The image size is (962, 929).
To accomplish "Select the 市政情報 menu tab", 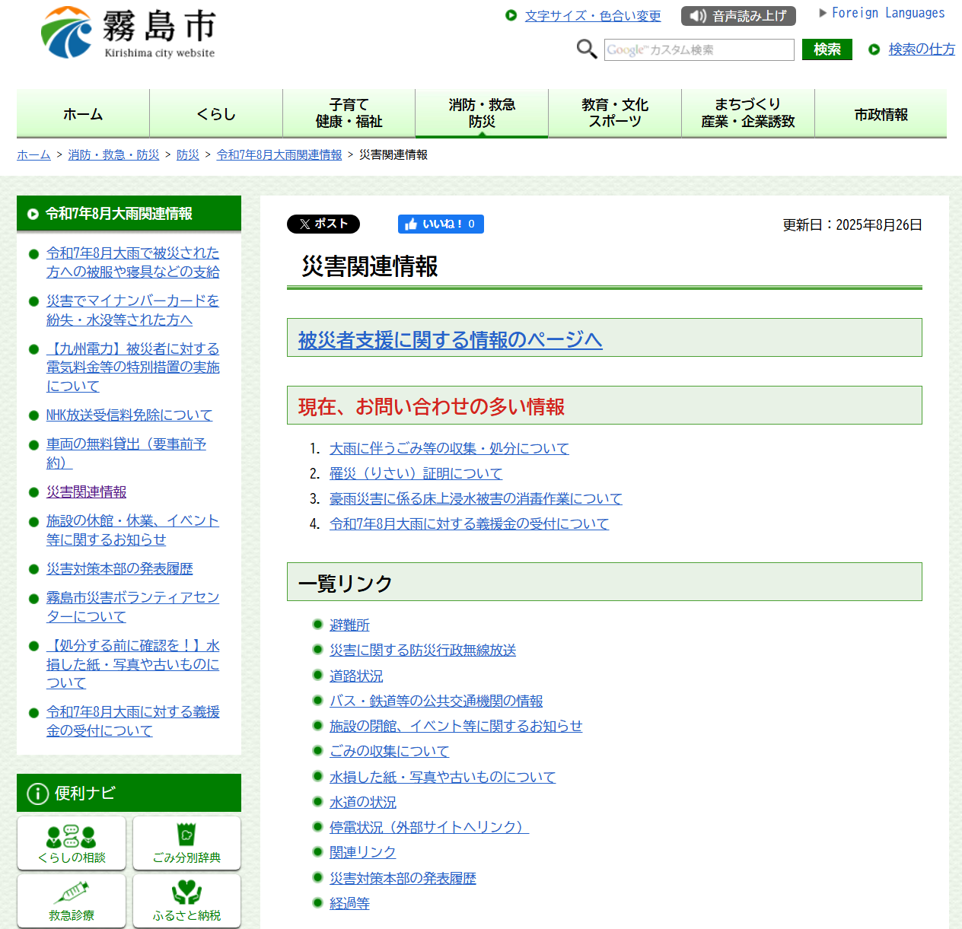I will coord(881,114).
